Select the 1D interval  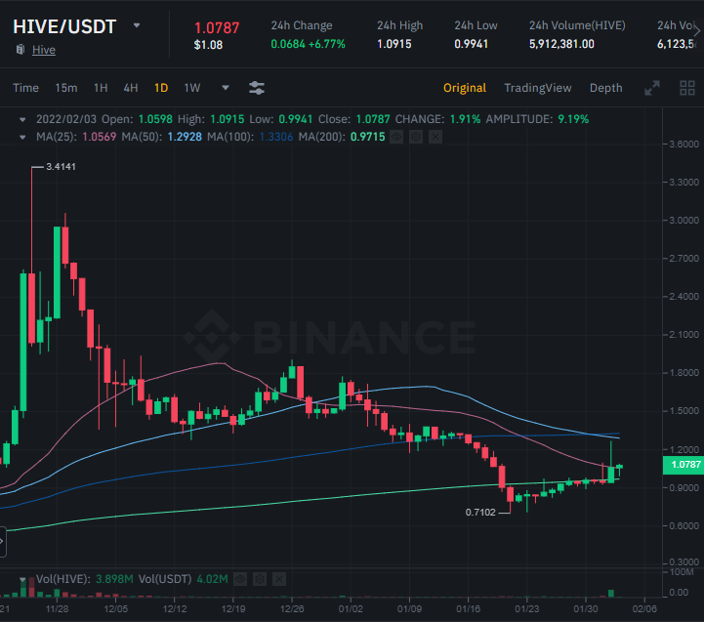click(x=161, y=88)
